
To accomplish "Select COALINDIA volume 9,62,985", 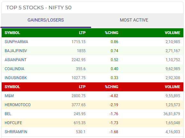I will [x=173, y=69].
